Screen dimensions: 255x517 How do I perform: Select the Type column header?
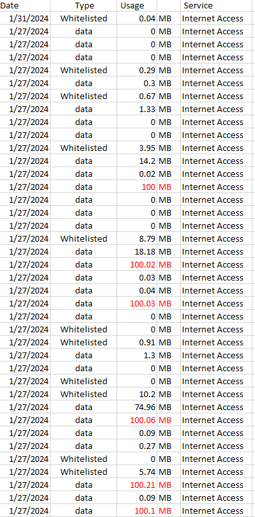click(x=83, y=6)
